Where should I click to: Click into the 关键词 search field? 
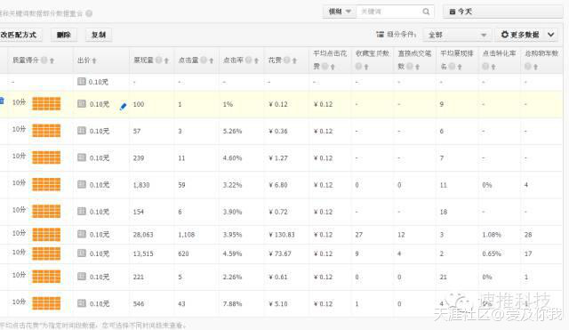[x=389, y=12]
